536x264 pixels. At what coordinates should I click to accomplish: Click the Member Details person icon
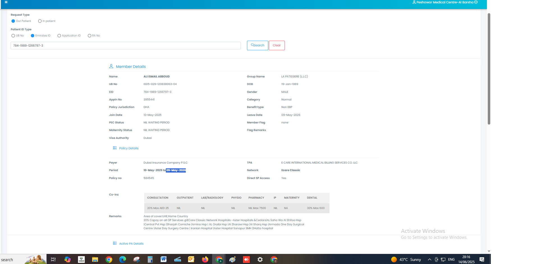(x=111, y=66)
